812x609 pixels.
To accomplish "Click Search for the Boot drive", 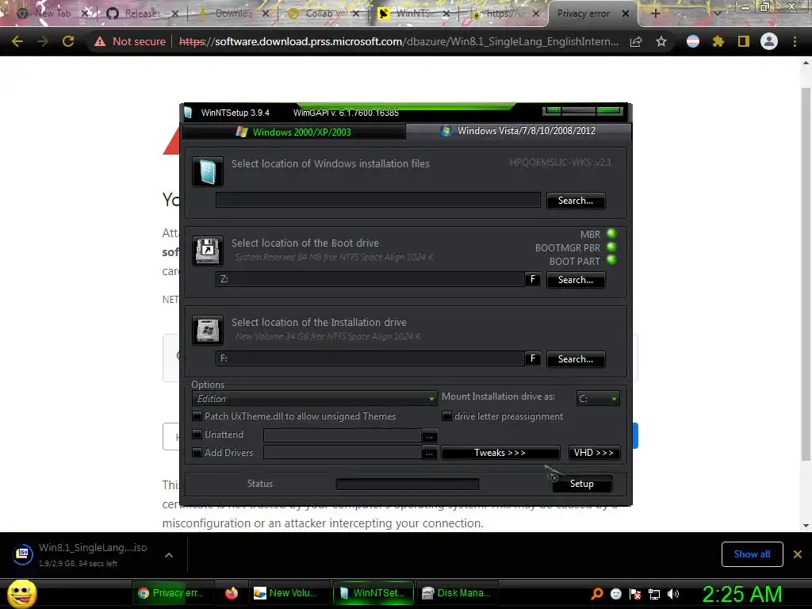I will coord(576,280).
